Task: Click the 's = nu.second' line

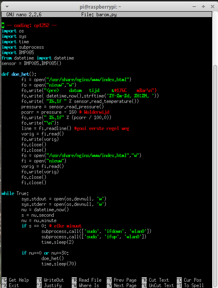Action: pyautogui.click(x=38, y=215)
